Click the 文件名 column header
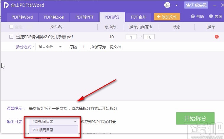Image resolution: width=224 pixels, height=139 pixels. point(56,27)
